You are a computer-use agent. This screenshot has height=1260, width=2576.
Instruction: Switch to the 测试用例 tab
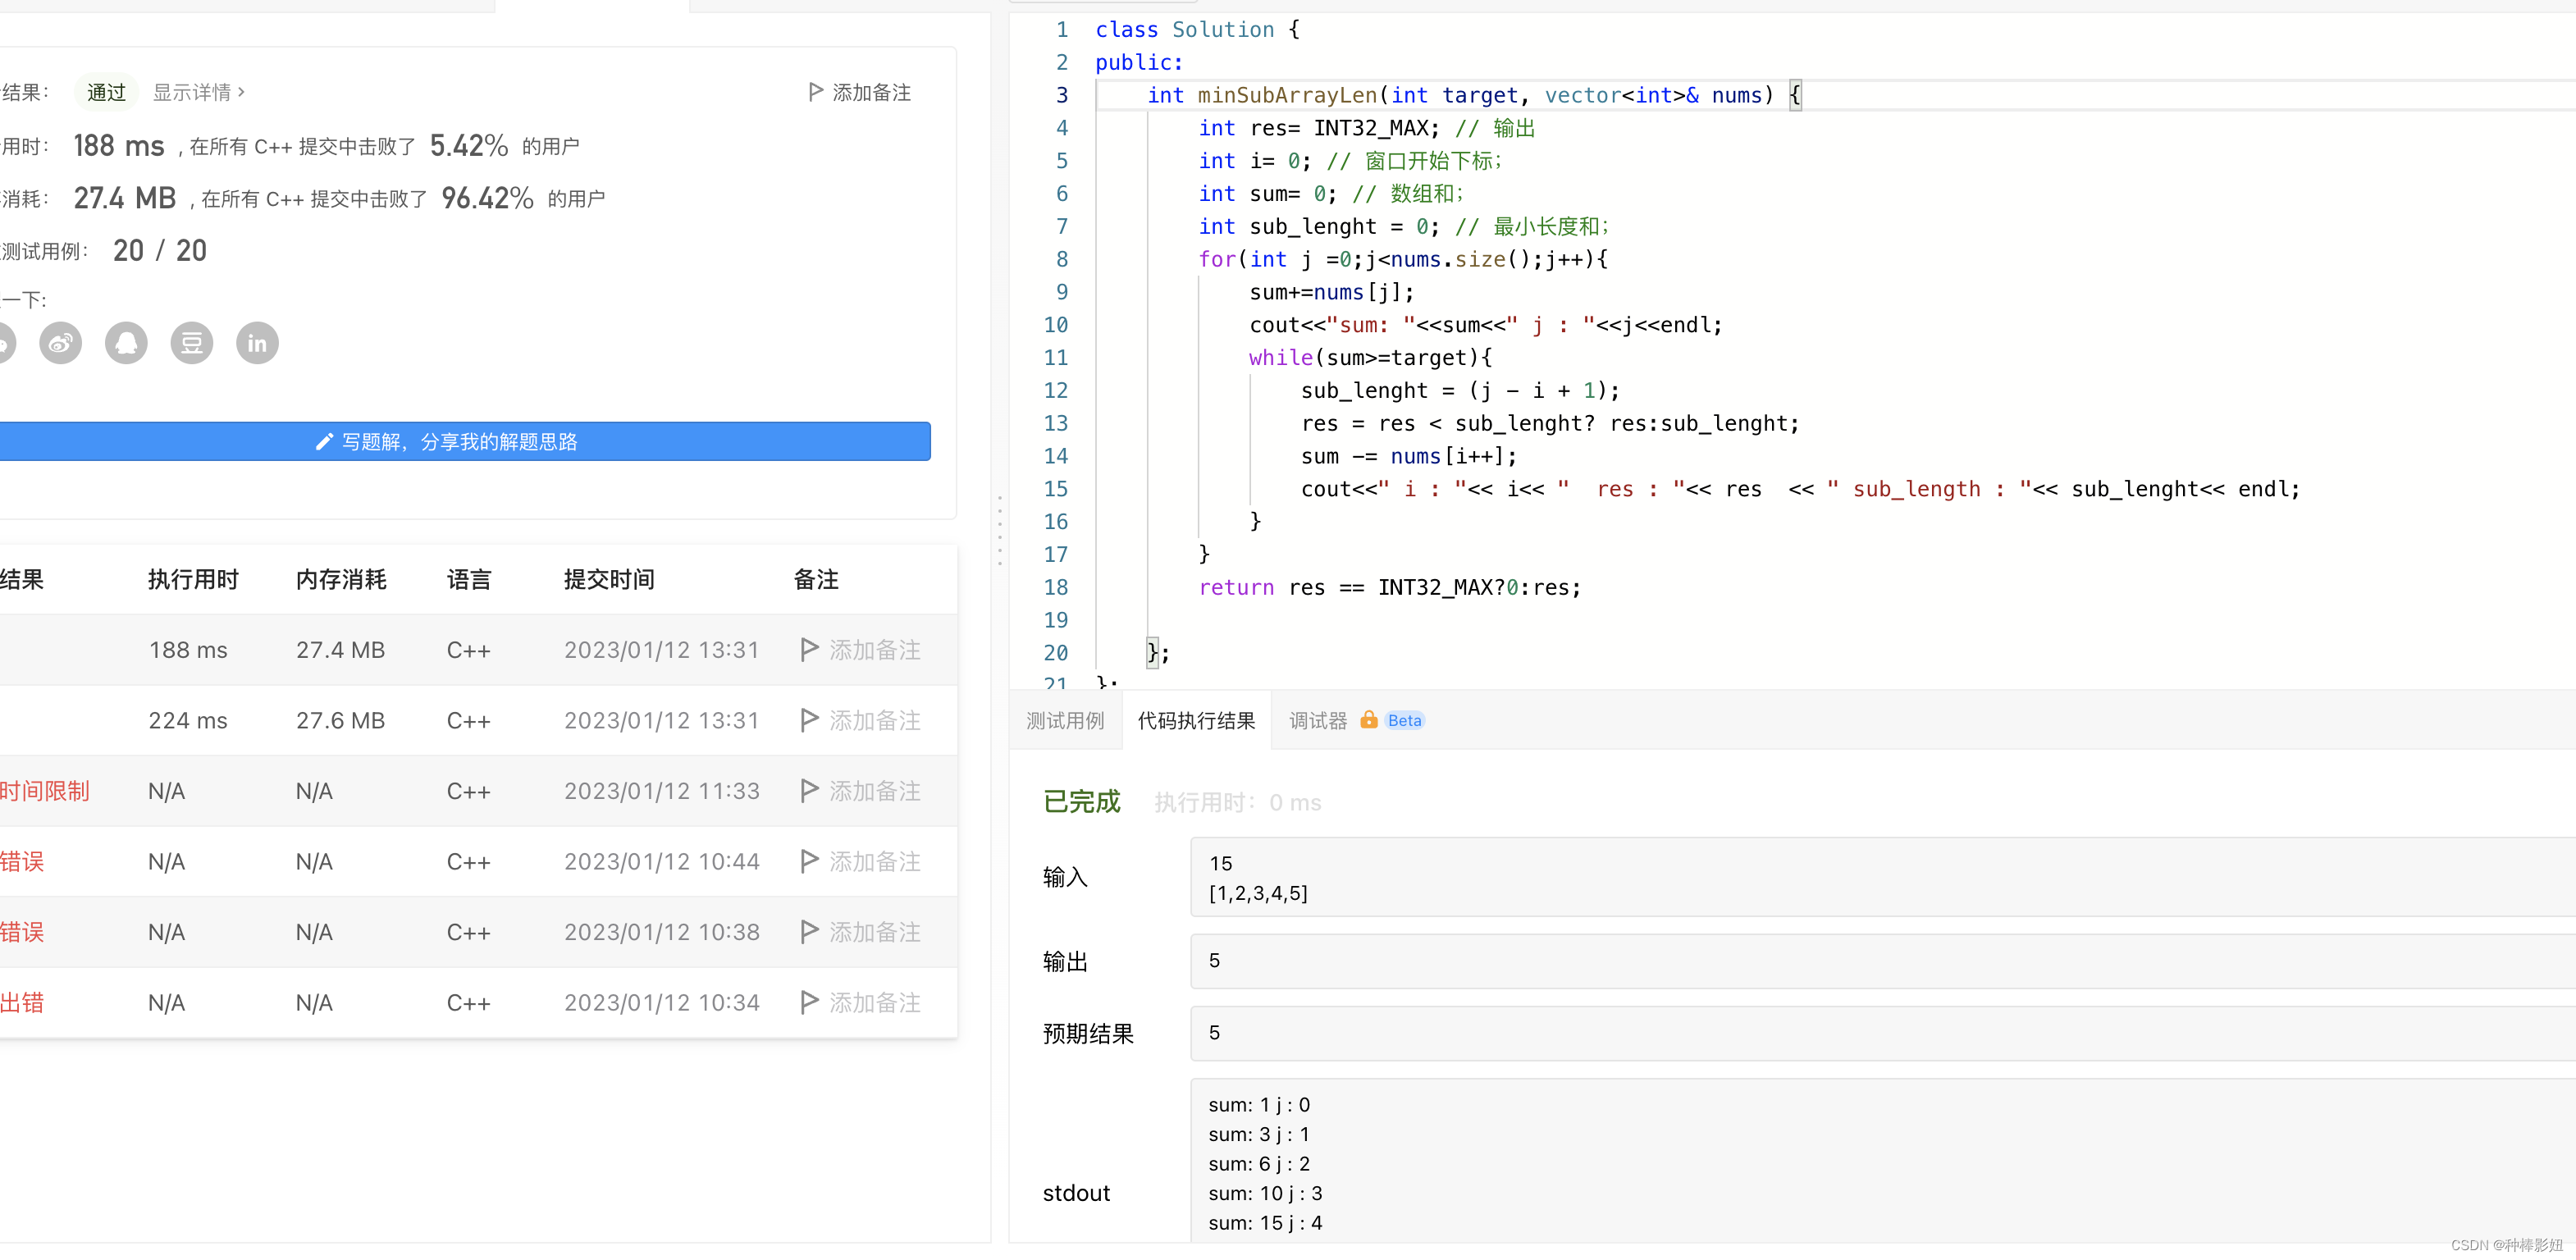pos(1064,720)
